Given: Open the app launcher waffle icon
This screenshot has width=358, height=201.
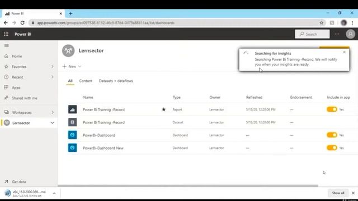Looking at the screenshot, I should click(x=6, y=34).
